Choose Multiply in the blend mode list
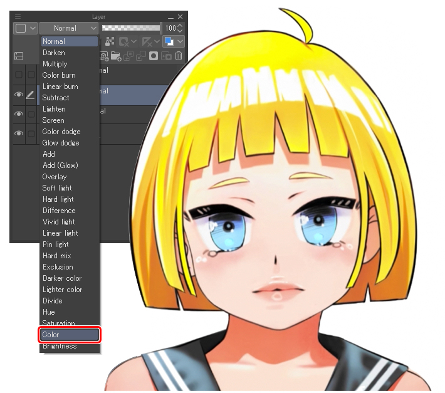The image size is (445, 393). [x=55, y=64]
